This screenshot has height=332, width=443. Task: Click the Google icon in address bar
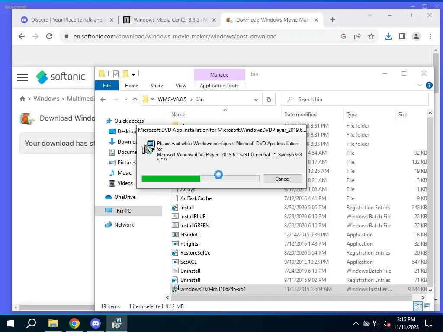pyautogui.click(x=343, y=36)
